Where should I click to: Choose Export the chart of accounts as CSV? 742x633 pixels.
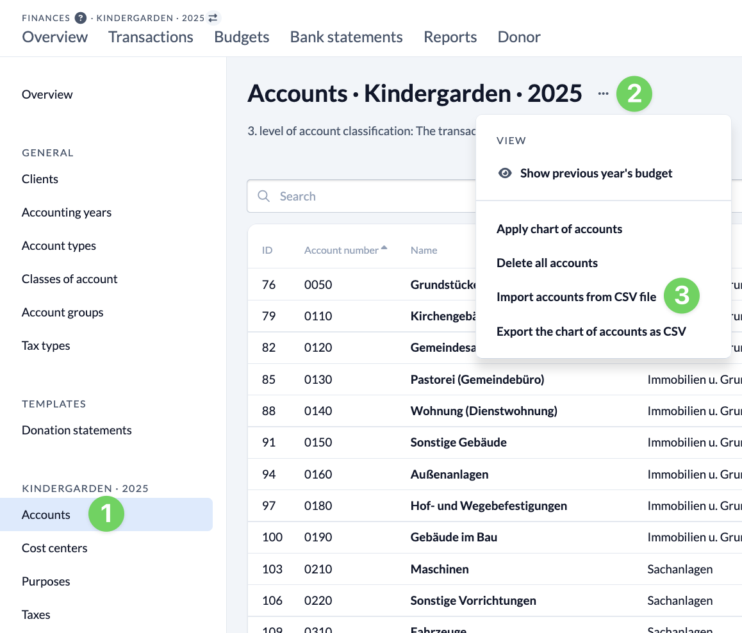(591, 331)
